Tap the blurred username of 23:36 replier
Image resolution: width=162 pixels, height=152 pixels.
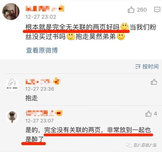[38, 82]
